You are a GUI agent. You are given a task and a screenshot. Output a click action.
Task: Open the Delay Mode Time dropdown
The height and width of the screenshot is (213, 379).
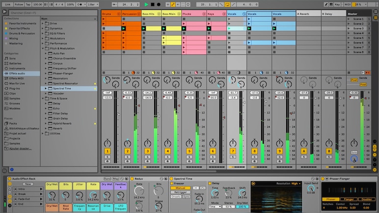point(215,207)
